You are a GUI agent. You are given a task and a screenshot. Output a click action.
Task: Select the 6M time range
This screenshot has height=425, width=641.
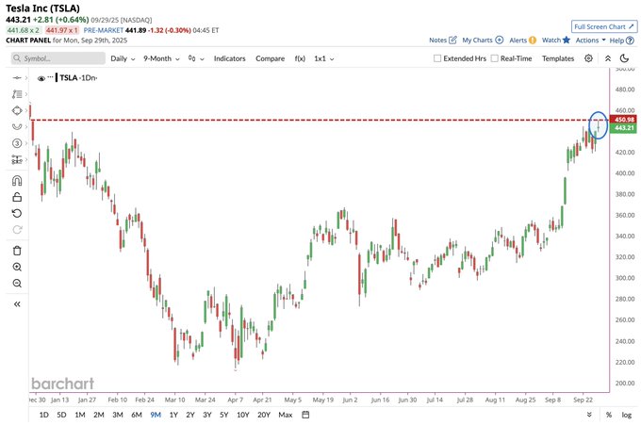point(137,415)
